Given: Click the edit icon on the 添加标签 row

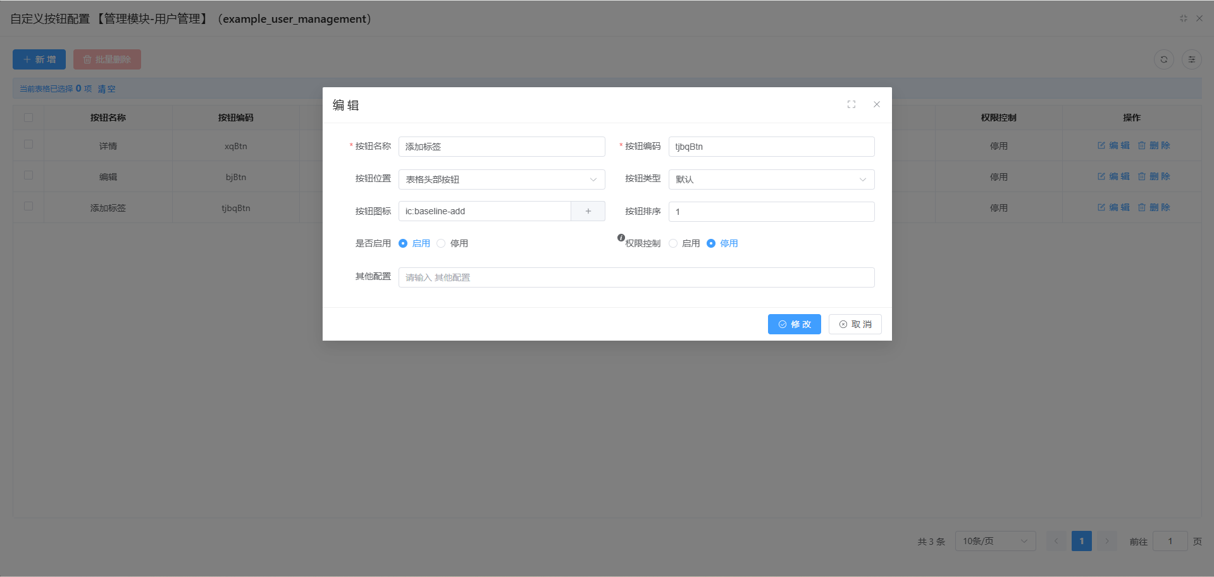Looking at the screenshot, I should click(1113, 207).
